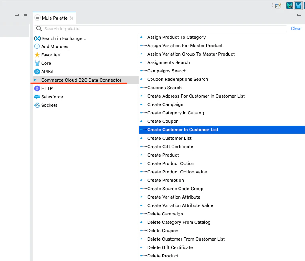
Task: Close the Mule Palette tab
Action: [71, 18]
